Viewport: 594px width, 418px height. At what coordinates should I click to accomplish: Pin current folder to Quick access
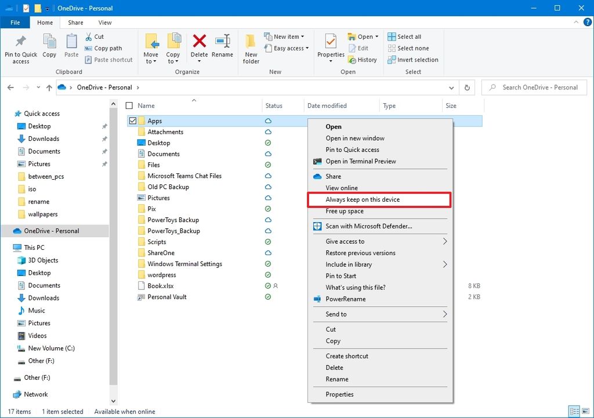pos(20,49)
